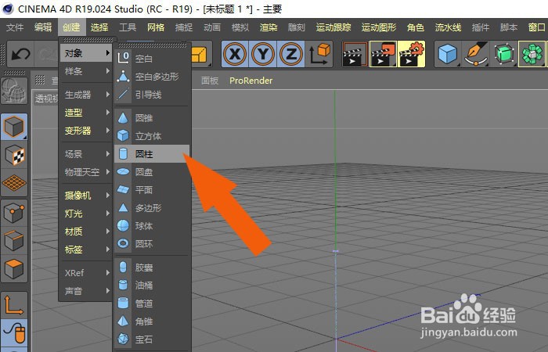The image size is (548, 352).
Task: Create a 空白多边形 object
Action: click(152, 77)
